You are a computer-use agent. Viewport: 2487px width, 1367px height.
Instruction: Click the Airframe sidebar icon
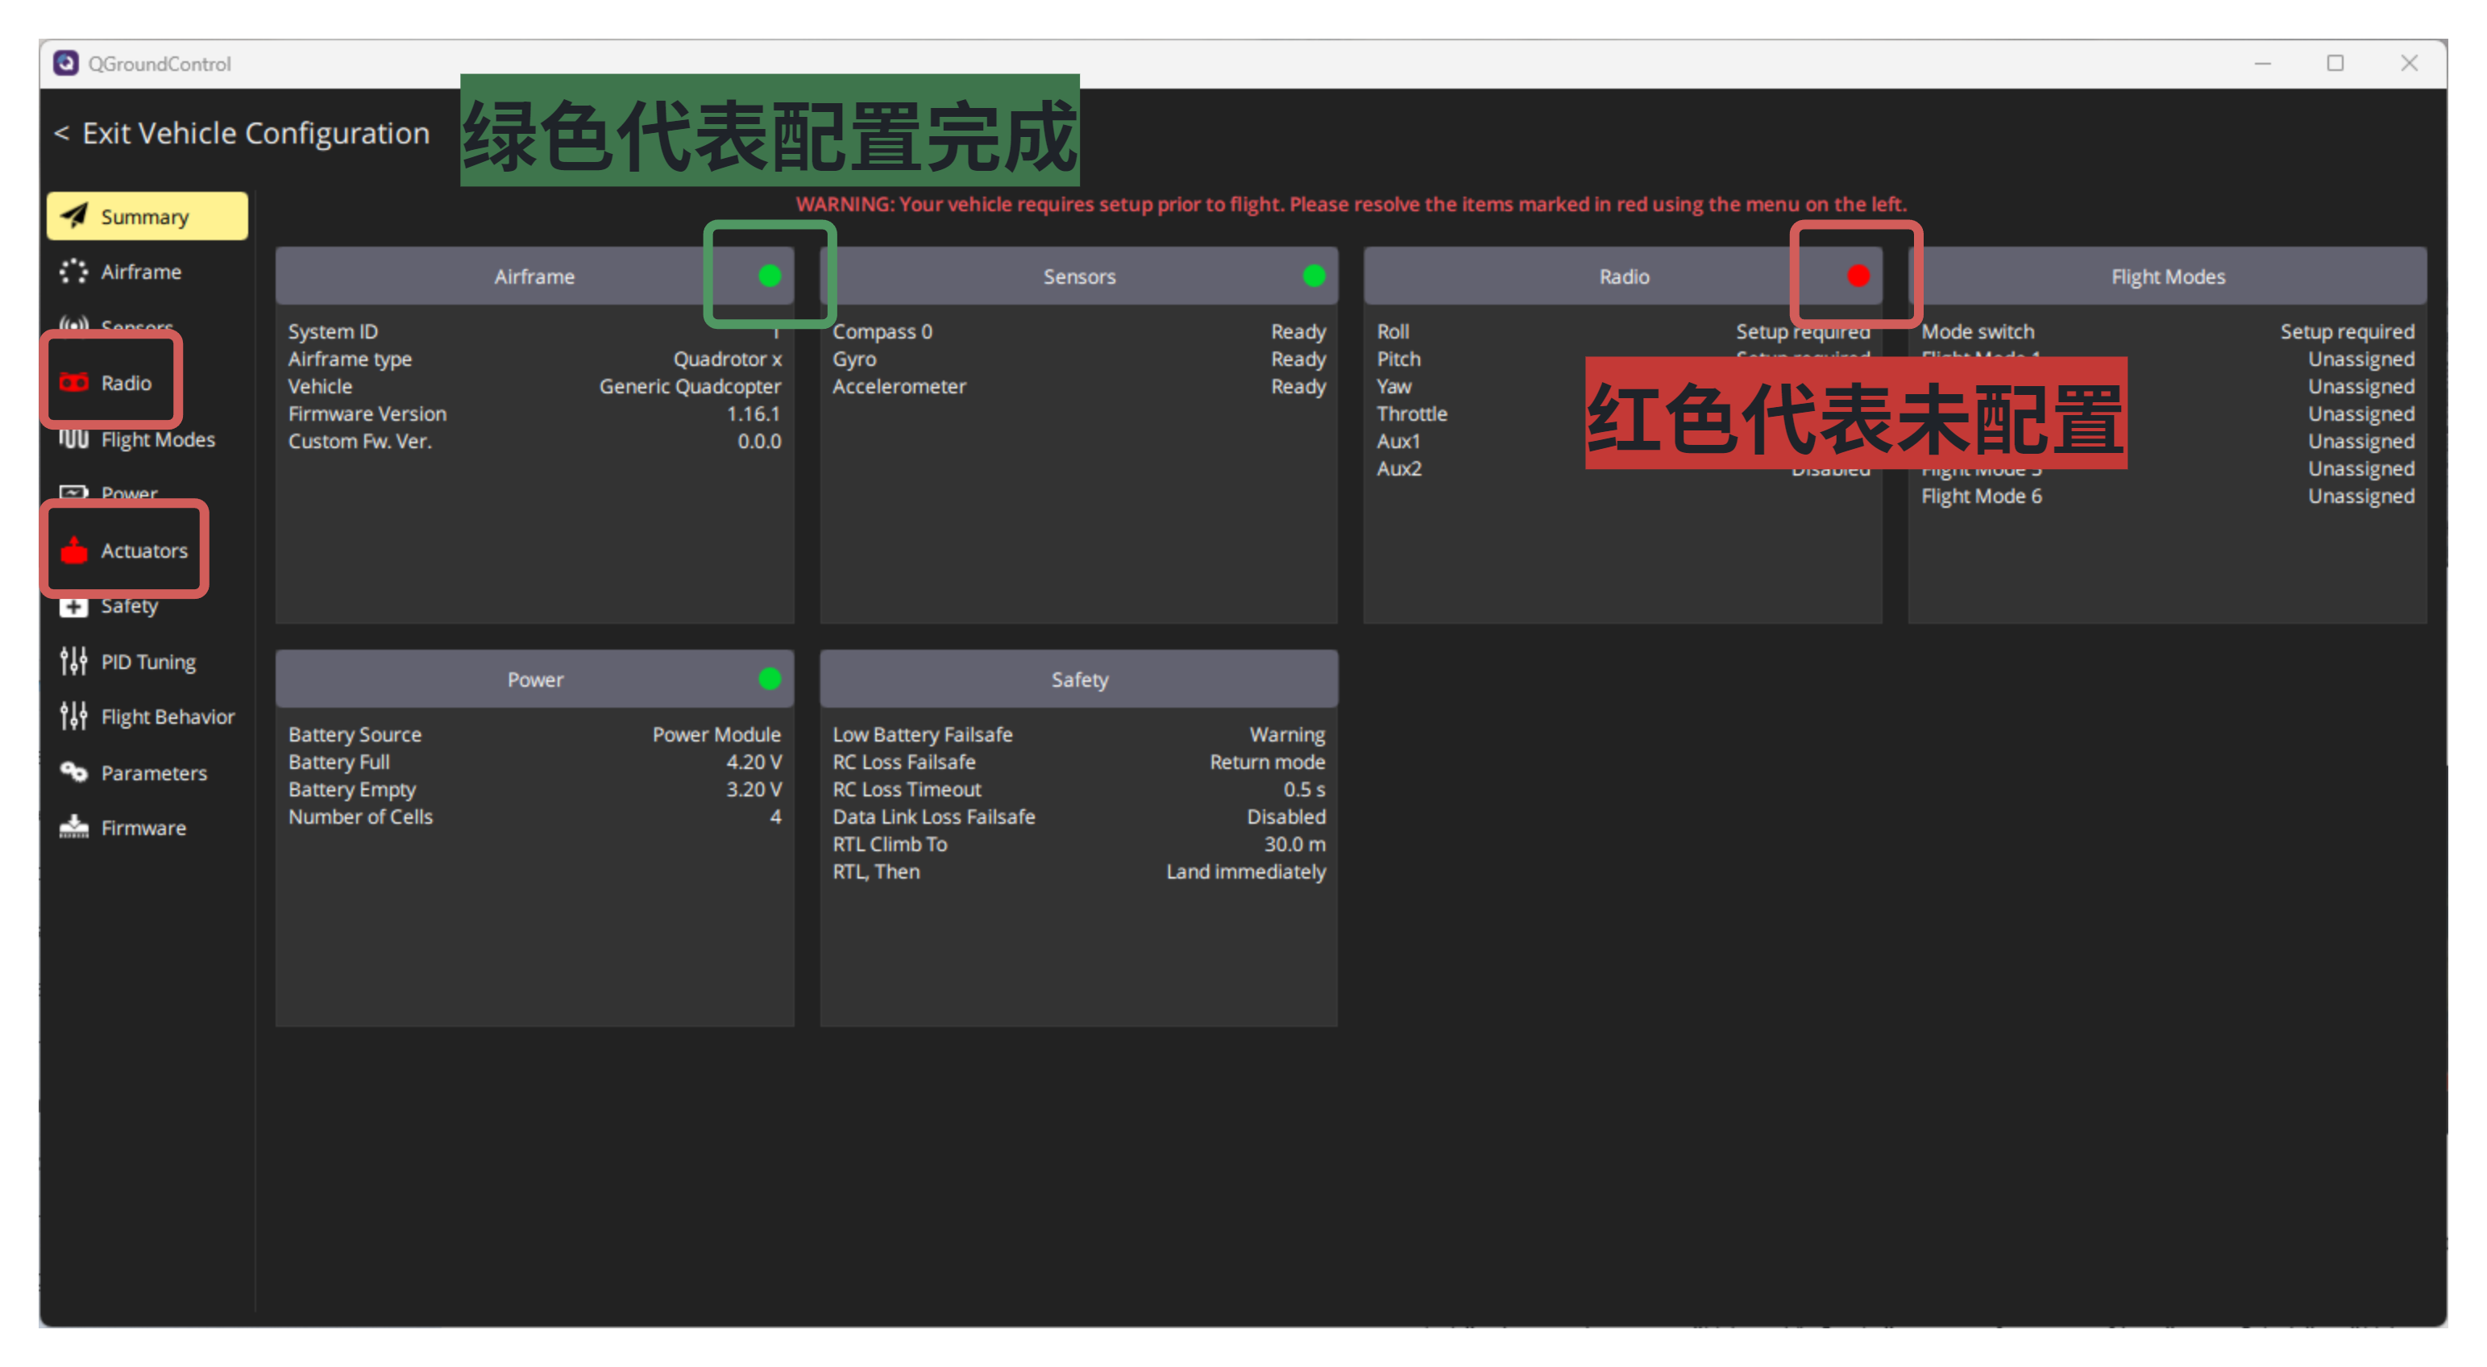pyautogui.click(x=74, y=272)
